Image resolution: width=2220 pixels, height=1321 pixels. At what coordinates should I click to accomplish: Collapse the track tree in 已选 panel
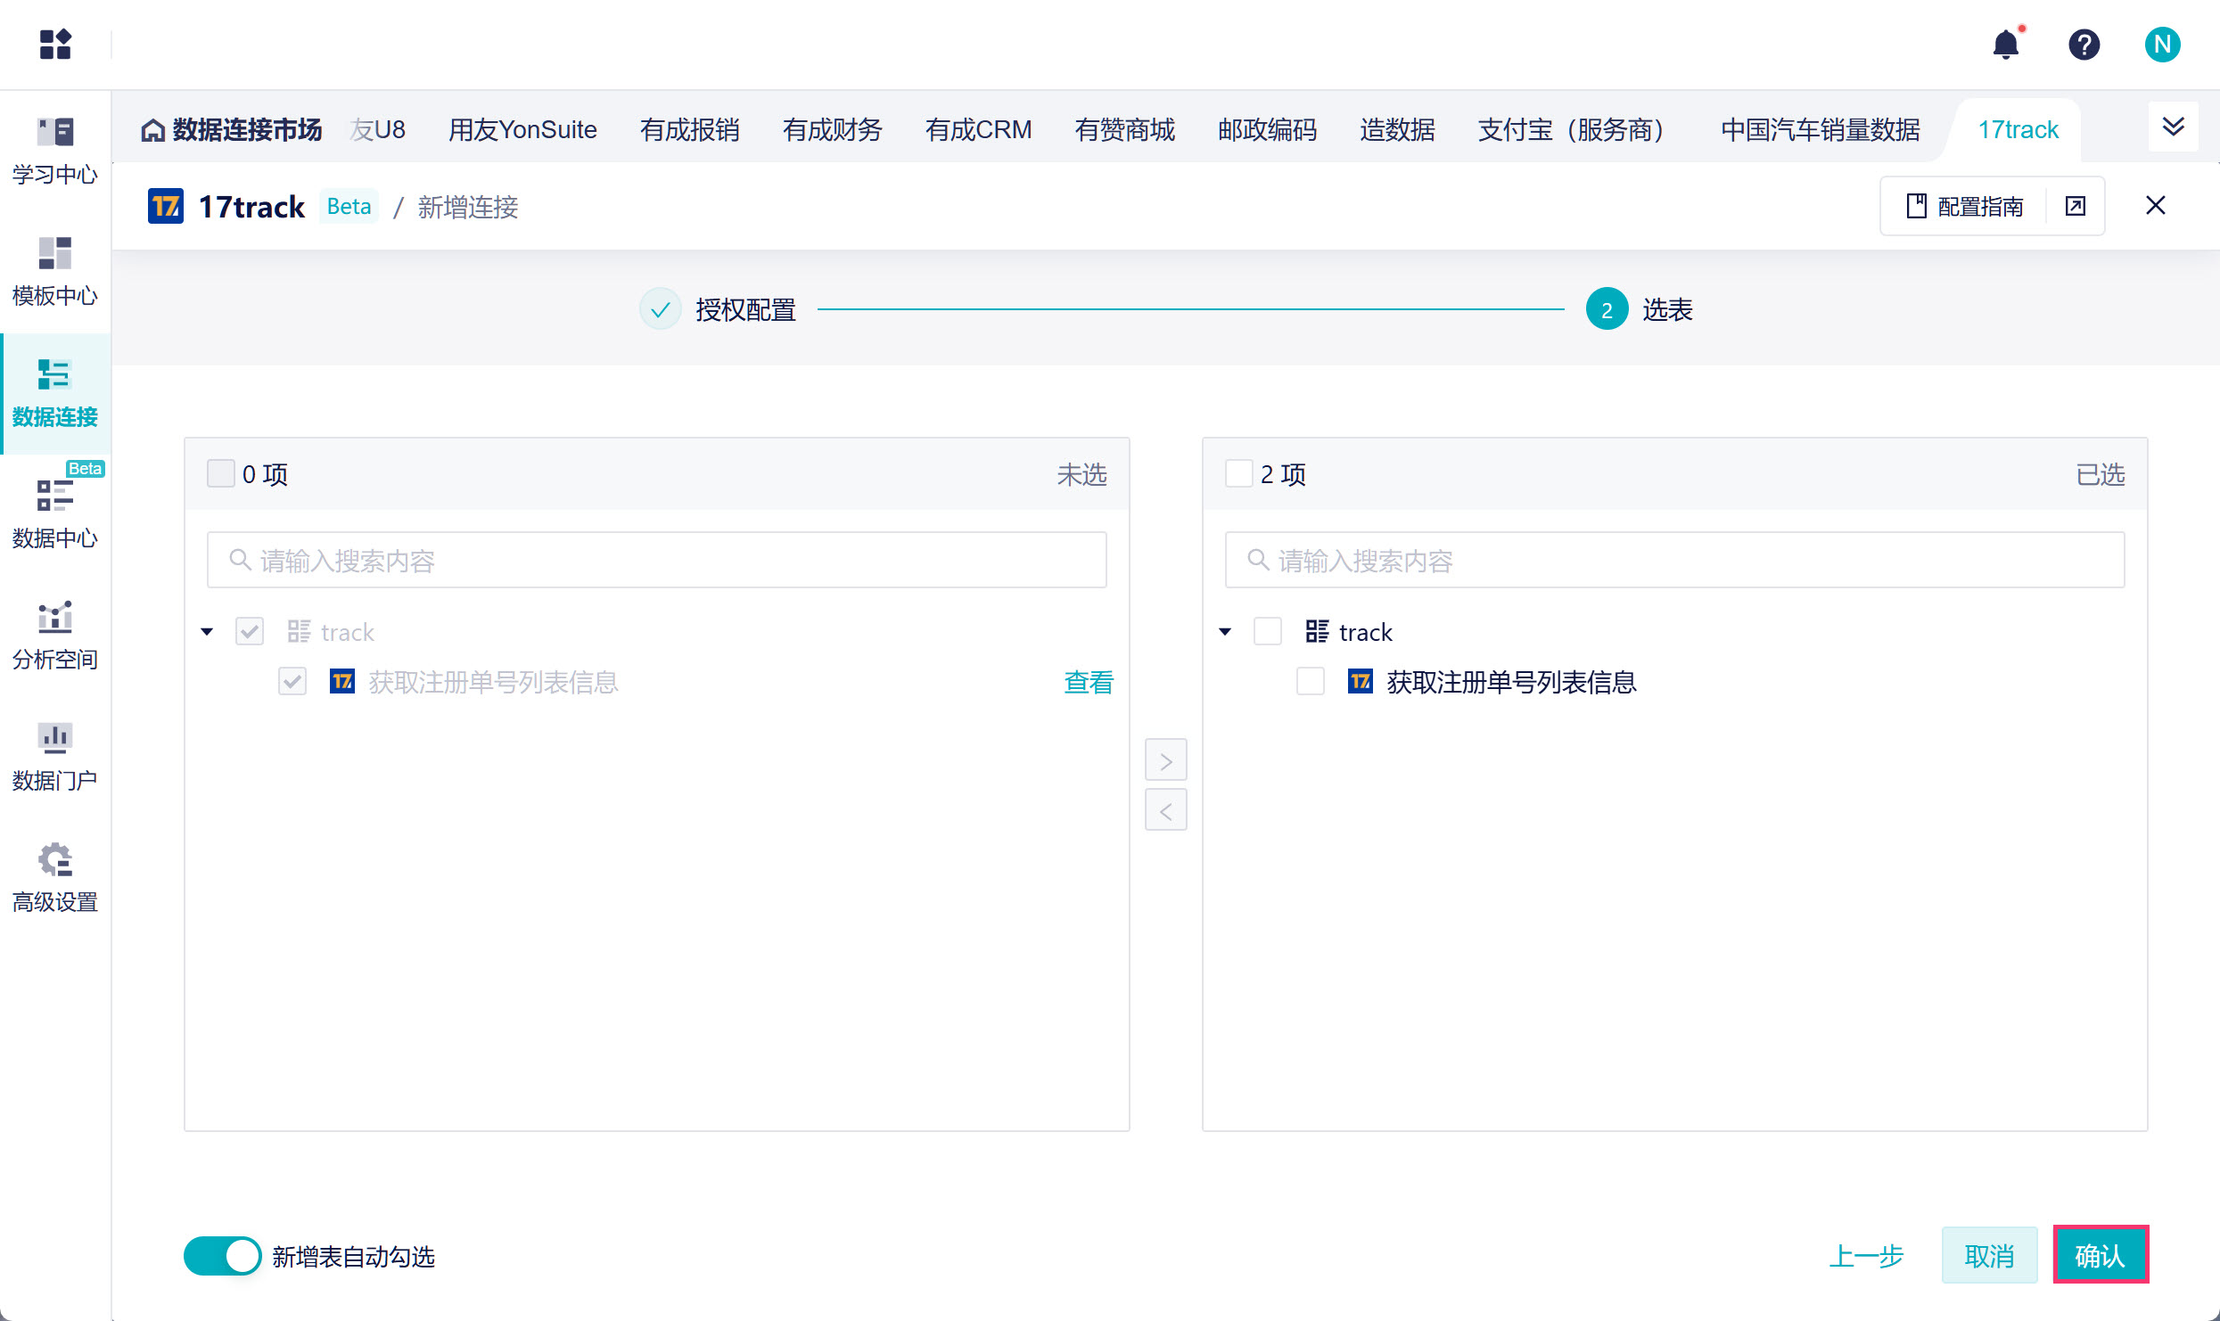pyautogui.click(x=1226, y=632)
